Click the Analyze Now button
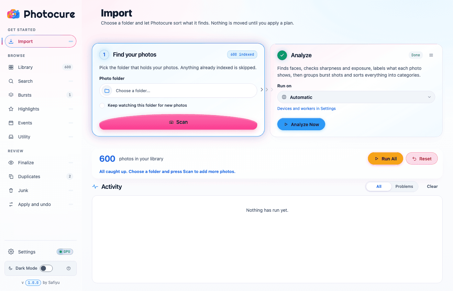The height and width of the screenshot is (291, 453). pos(301,124)
